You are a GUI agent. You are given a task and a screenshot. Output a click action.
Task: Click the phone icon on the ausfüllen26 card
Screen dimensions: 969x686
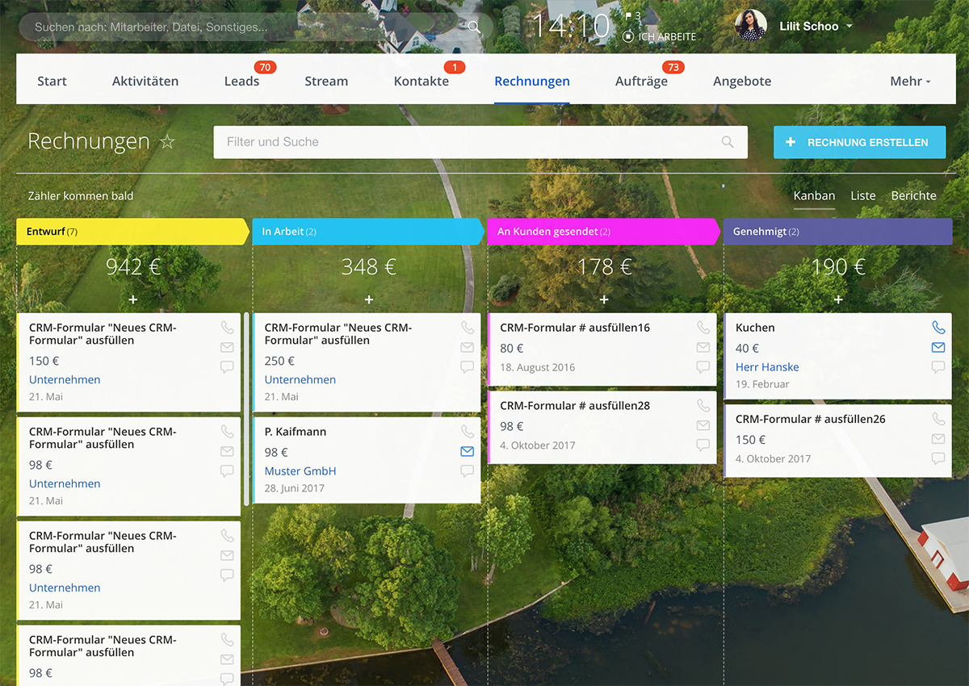tap(938, 420)
